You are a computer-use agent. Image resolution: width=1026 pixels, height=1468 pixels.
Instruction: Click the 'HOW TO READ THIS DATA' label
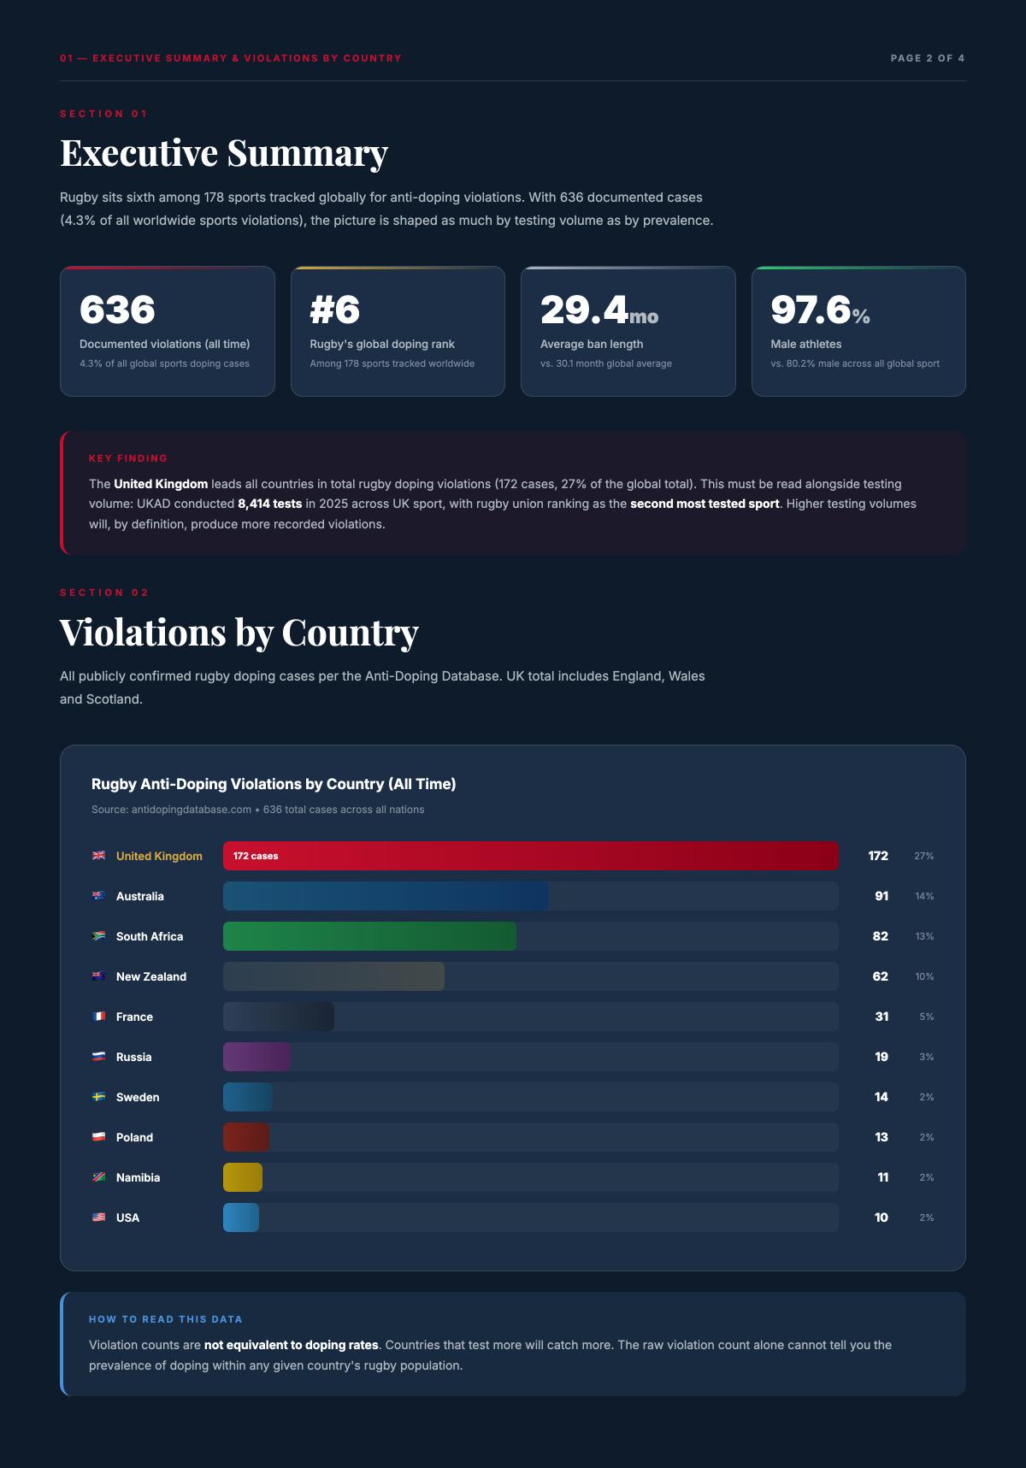tap(166, 1319)
